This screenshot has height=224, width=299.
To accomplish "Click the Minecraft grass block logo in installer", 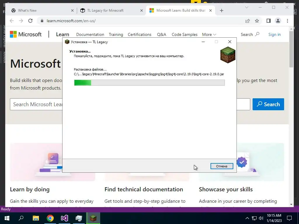I will [228, 55].
